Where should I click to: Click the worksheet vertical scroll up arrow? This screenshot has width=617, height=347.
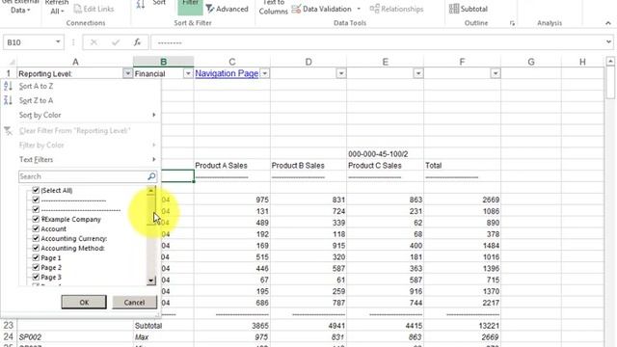[x=610, y=62]
